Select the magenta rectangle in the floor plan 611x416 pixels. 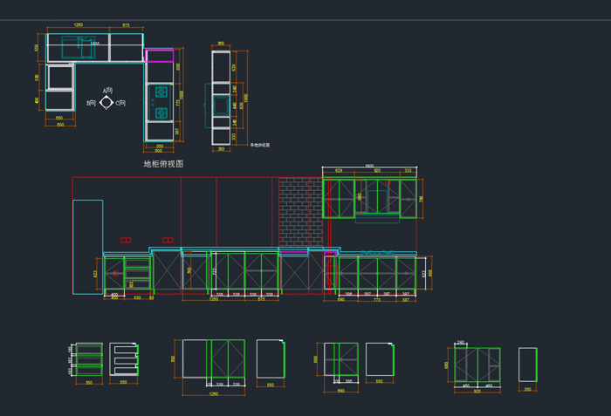(x=159, y=55)
